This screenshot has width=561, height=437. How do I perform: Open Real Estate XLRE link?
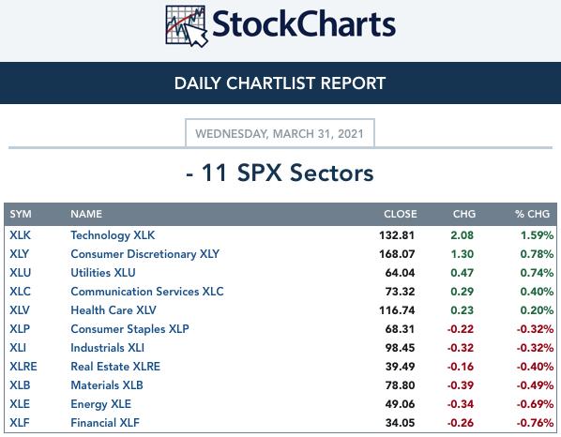115,367
